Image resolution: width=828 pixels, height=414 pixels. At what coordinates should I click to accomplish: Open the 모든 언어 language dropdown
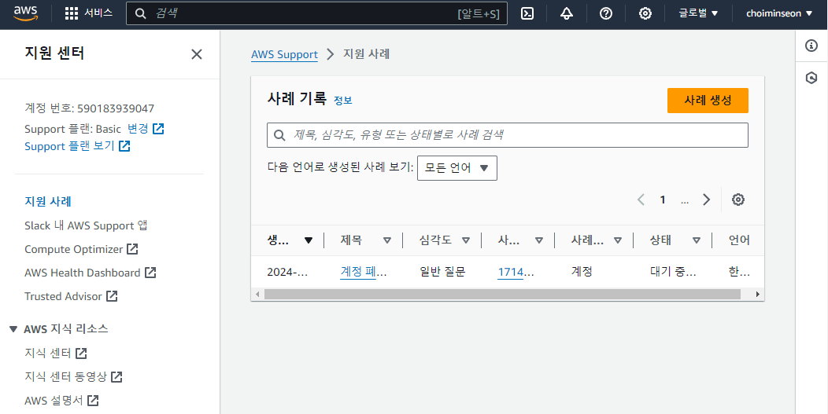click(457, 168)
